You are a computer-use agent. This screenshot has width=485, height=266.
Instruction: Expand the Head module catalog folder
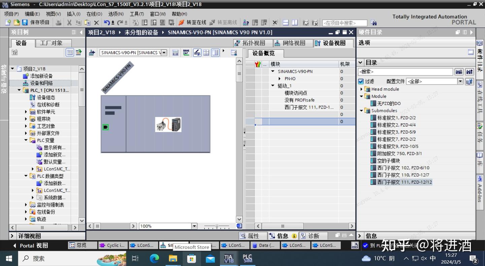tap(361, 89)
